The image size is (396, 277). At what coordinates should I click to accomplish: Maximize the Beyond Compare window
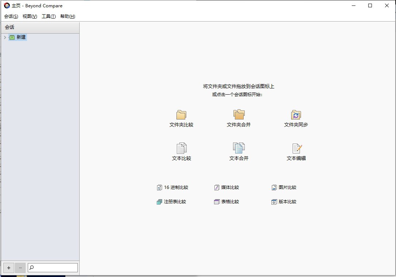[370, 5]
